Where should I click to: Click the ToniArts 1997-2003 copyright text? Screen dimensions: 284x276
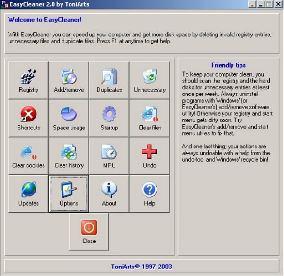click(x=142, y=267)
